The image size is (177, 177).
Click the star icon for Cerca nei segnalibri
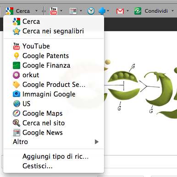pyautogui.click(x=17, y=31)
